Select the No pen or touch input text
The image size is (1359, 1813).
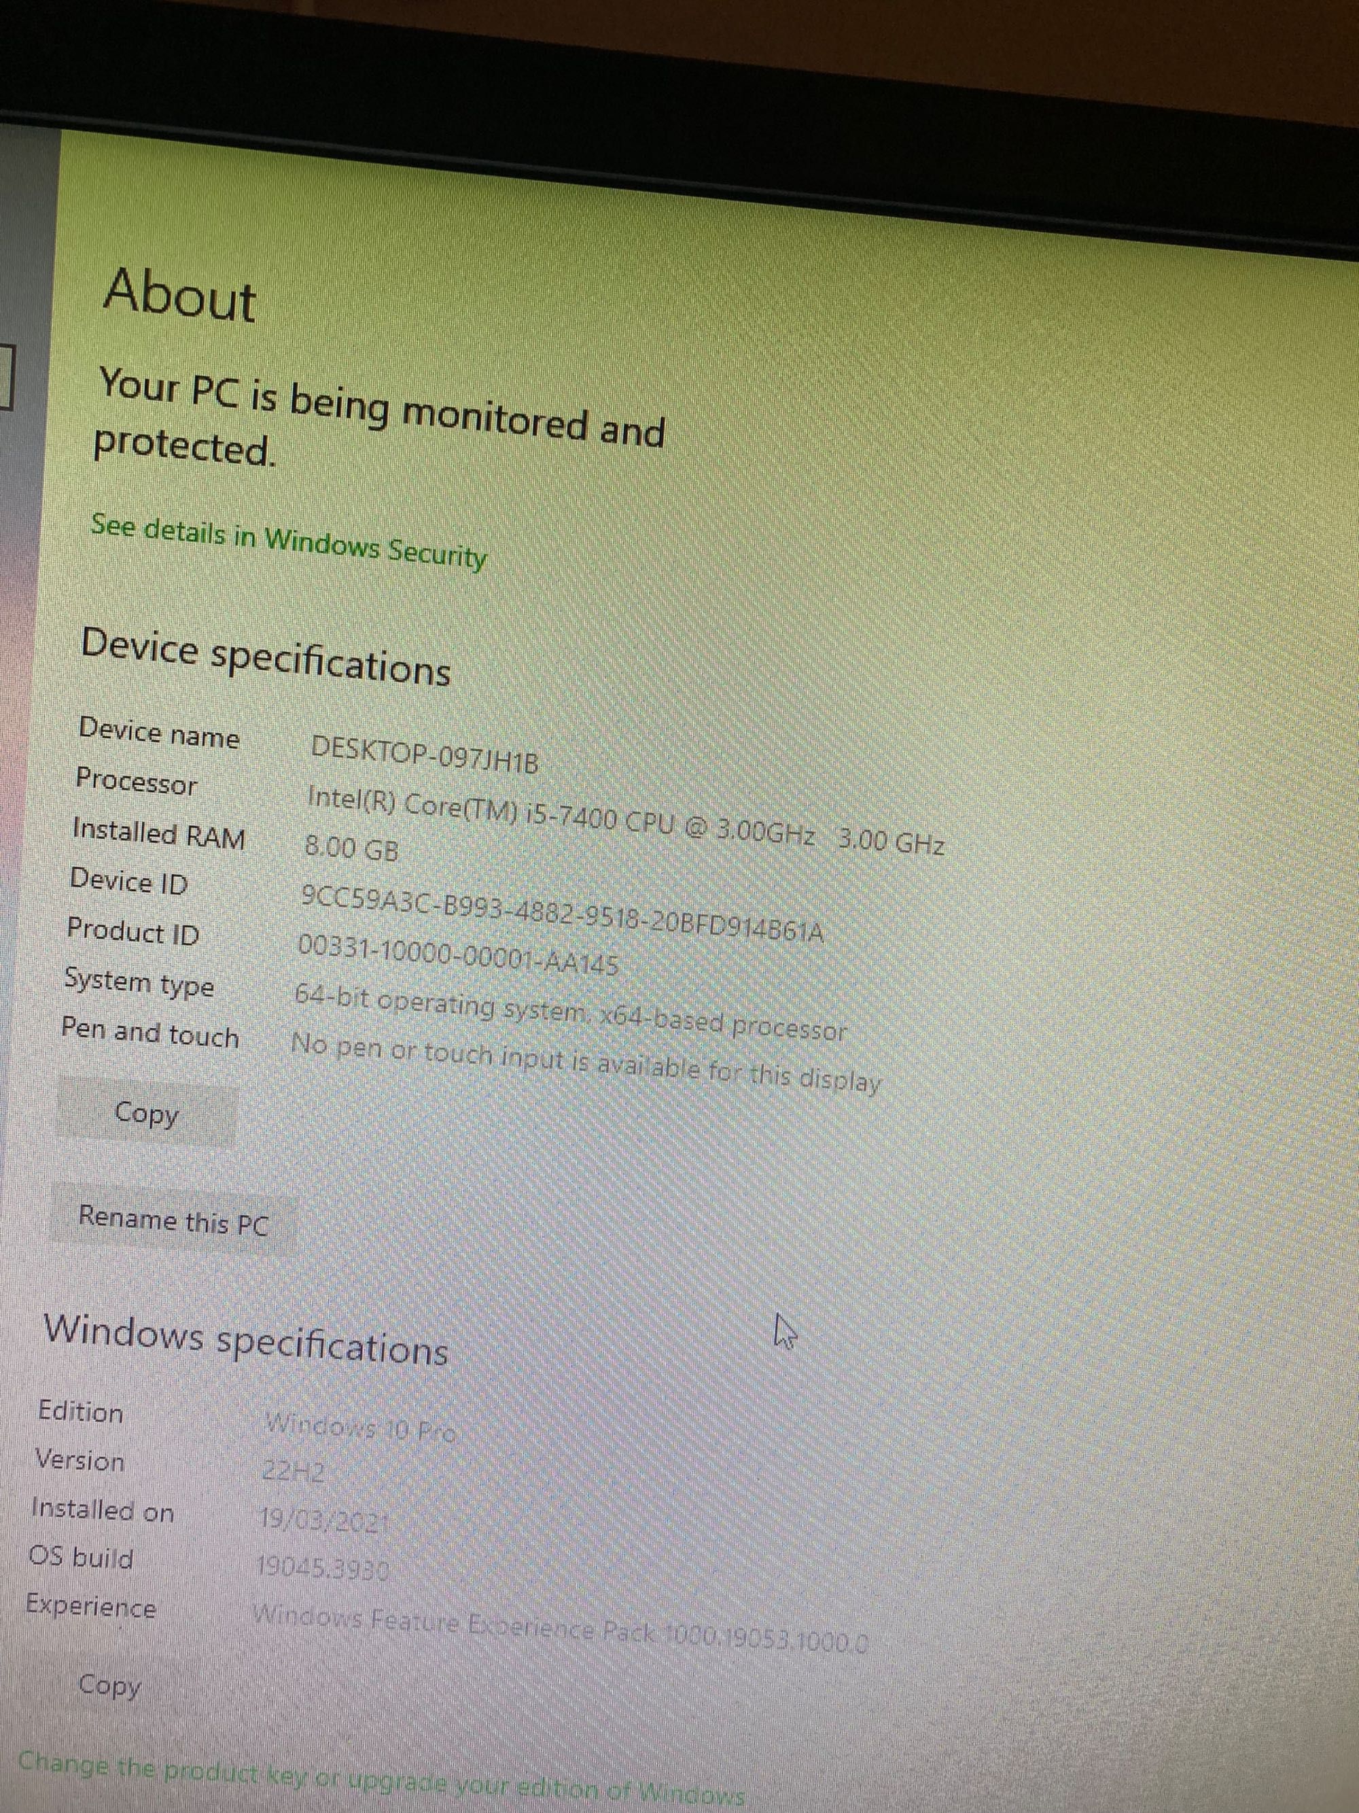click(x=586, y=1064)
